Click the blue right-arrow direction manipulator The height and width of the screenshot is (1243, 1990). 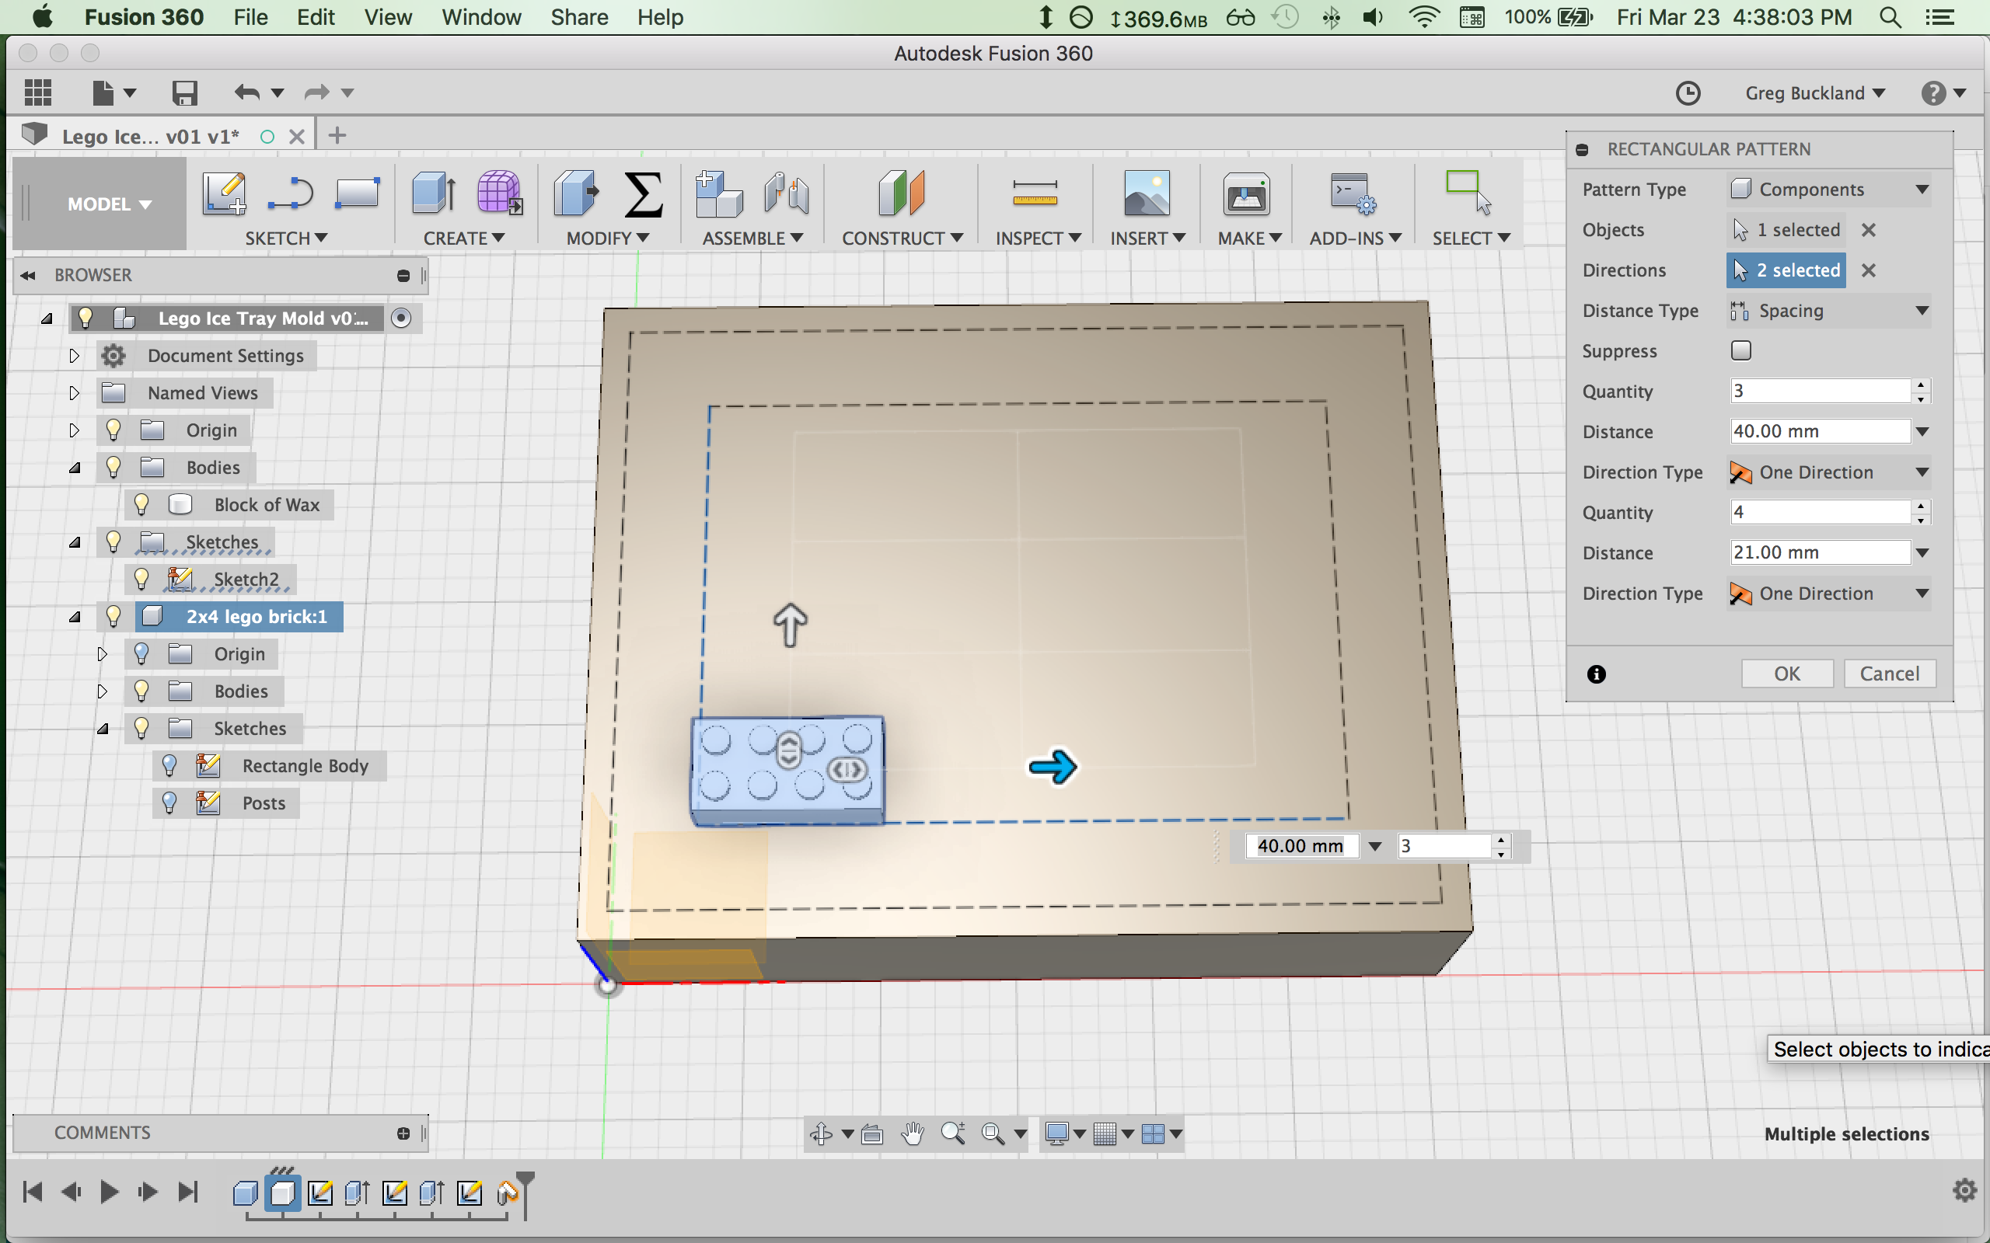[x=1053, y=767]
